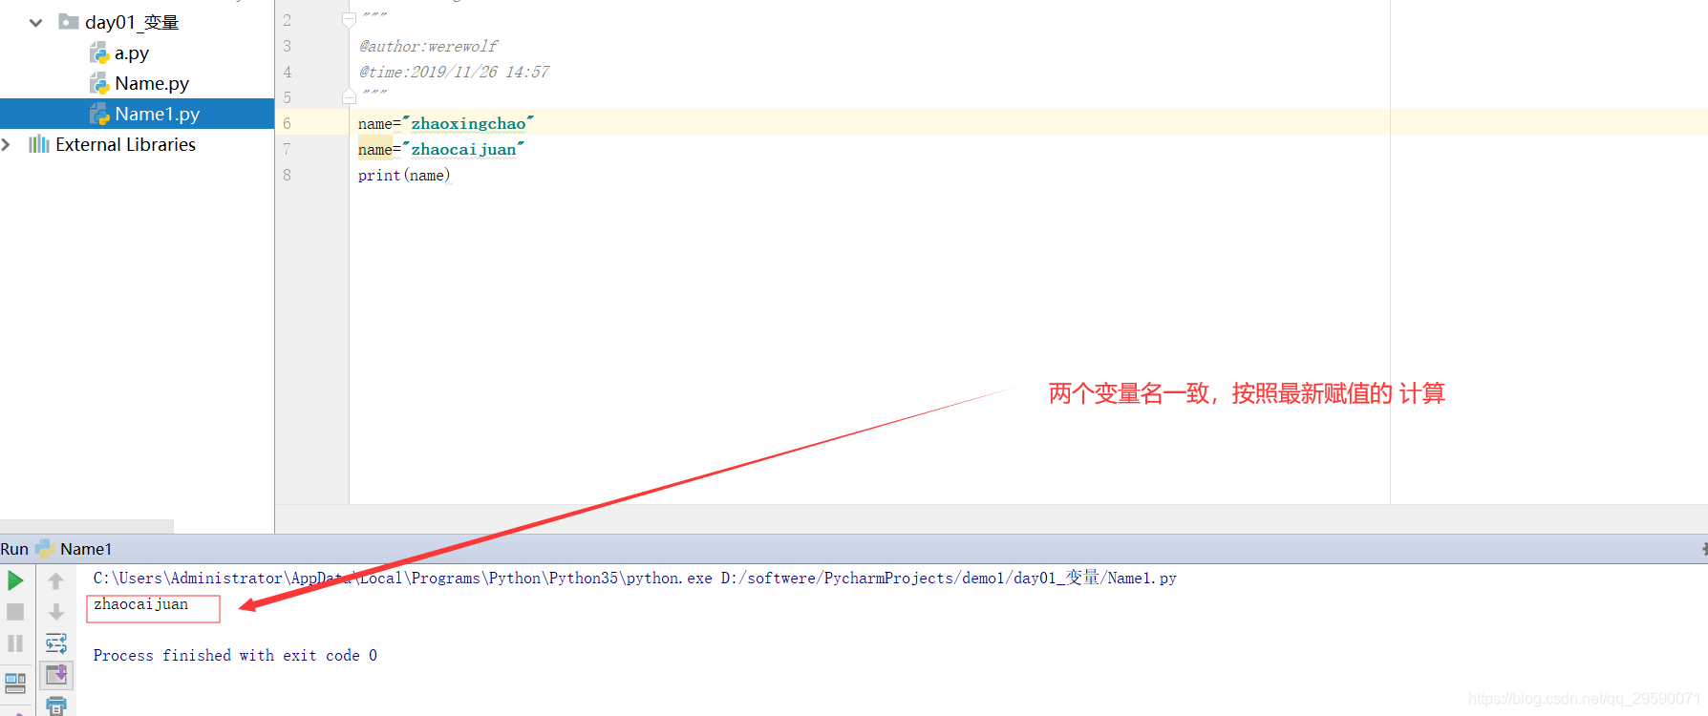
Task: Click the green Rerun button in Run panel
Action: tap(15, 580)
